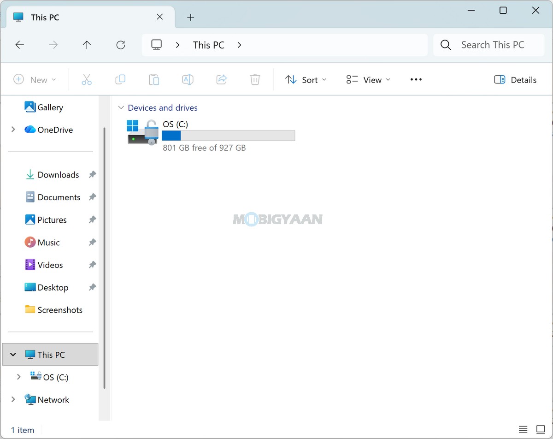Open the See more ellipsis menu
Image resolution: width=553 pixels, height=439 pixels.
point(416,79)
